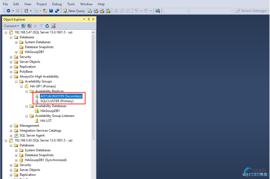Select the AO1\ALWAYON (Secondary) replica
Image resolution: width=270 pixels, height=179 pixels.
[61, 96]
